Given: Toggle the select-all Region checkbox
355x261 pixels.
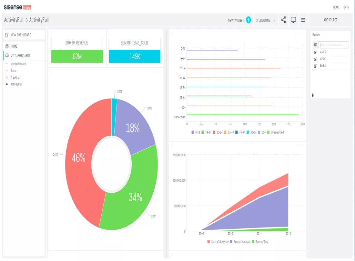Looking at the screenshot, I should (x=315, y=45).
